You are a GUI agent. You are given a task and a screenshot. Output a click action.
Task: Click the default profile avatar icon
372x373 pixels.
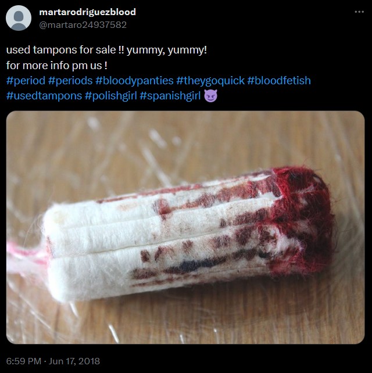tap(19, 18)
